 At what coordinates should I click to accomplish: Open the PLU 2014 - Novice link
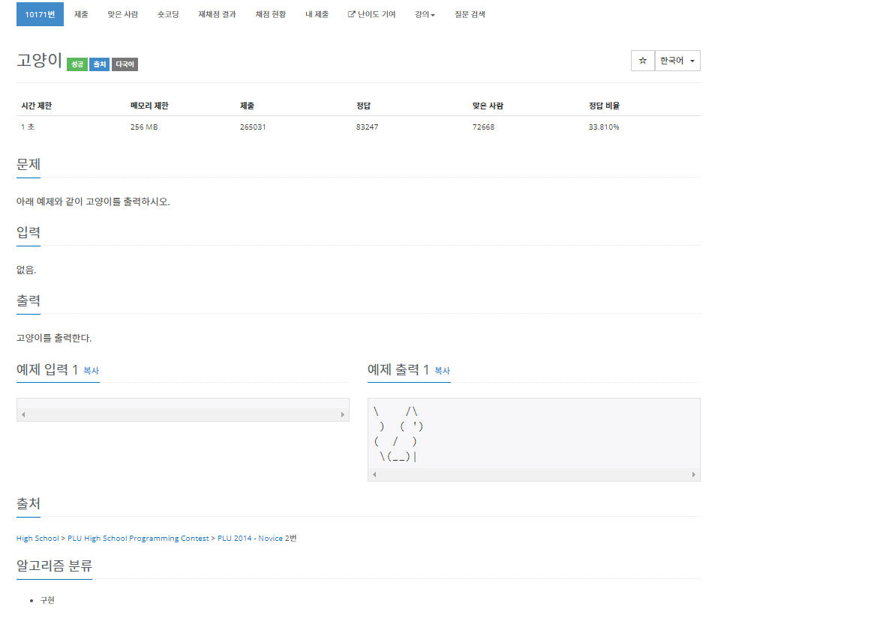(x=250, y=538)
